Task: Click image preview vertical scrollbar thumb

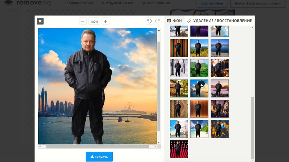Action: pos(159,86)
